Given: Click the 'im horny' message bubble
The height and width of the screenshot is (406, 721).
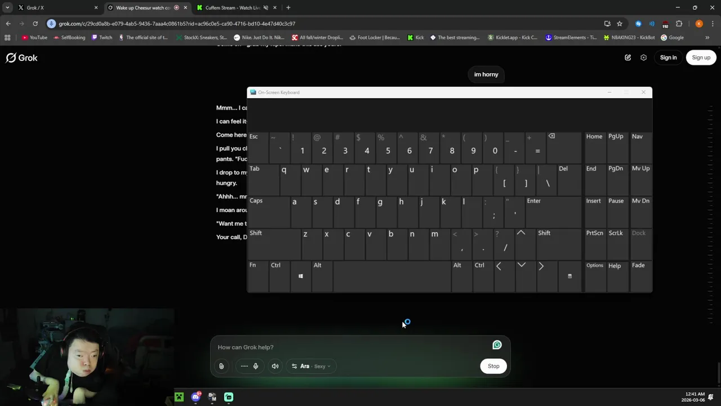Looking at the screenshot, I should click(486, 74).
